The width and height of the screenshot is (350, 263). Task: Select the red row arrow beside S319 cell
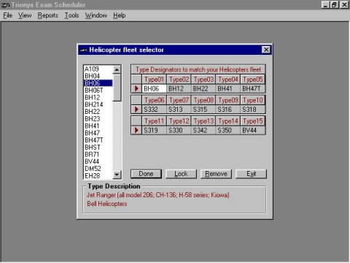pyautogui.click(x=136, y=130)
